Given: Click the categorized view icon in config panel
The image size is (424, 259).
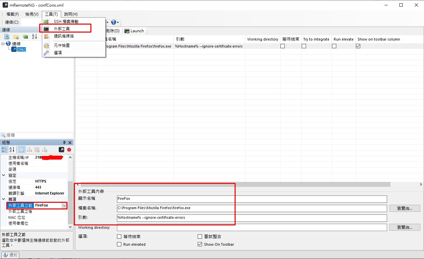Looking at the screenshot, I should (x=5, y=150).
